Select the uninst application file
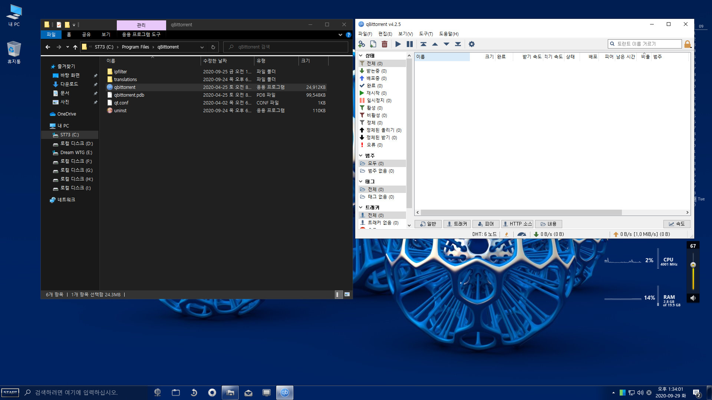The image size is (712, 400). click(x=120, y=111)
